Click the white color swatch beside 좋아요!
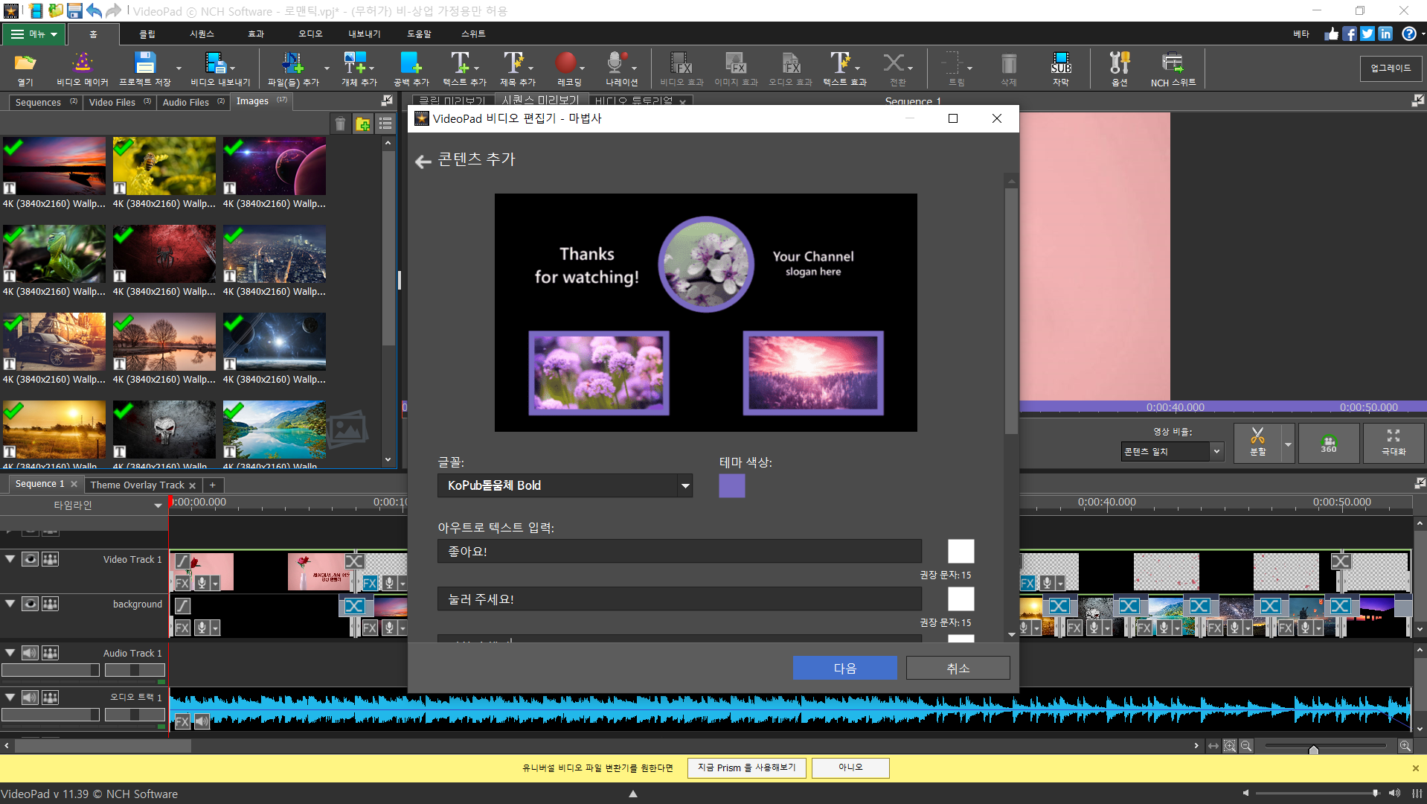 (x=961, y=552)
